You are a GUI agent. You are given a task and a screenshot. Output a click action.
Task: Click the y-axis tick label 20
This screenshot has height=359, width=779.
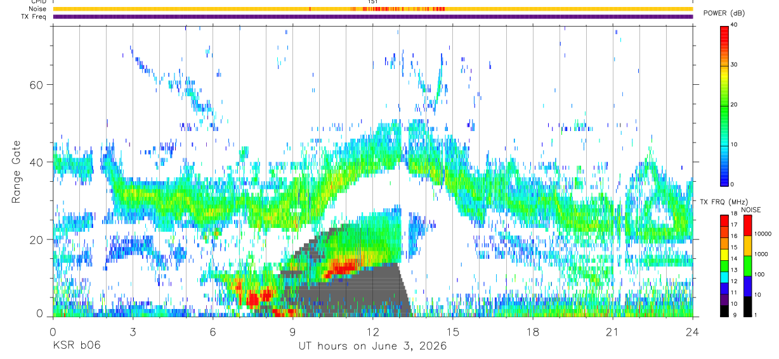tap(37, 239)
